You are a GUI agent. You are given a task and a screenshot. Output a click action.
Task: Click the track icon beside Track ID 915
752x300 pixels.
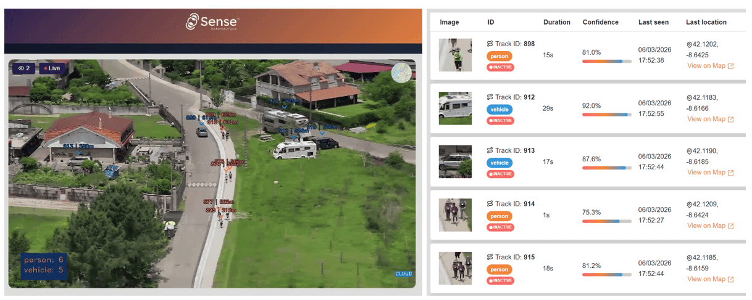490,257
